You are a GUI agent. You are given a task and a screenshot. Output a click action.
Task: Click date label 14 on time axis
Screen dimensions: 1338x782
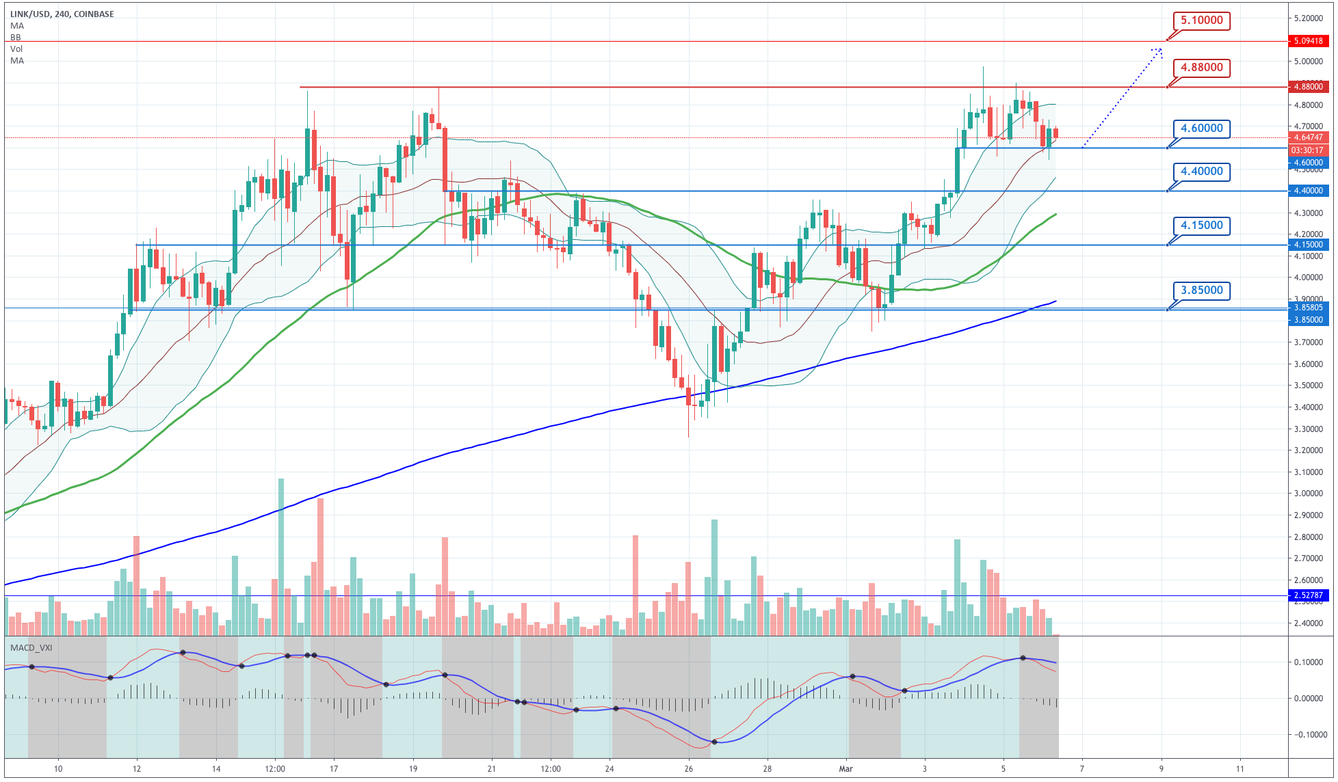(216, 769)
